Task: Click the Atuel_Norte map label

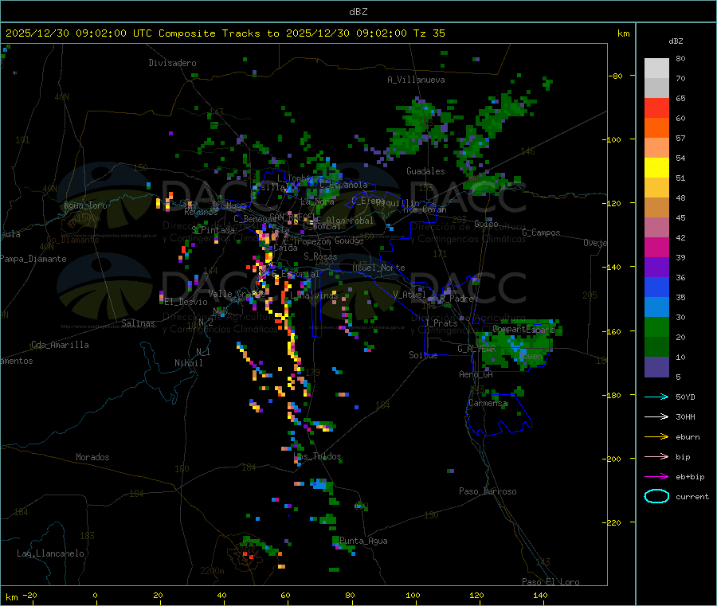Action: click(x=378, y=268)
